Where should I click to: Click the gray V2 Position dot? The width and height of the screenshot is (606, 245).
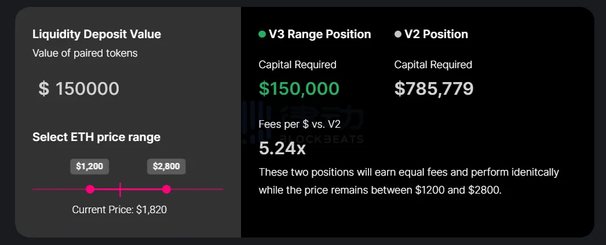tap(397, 35)
